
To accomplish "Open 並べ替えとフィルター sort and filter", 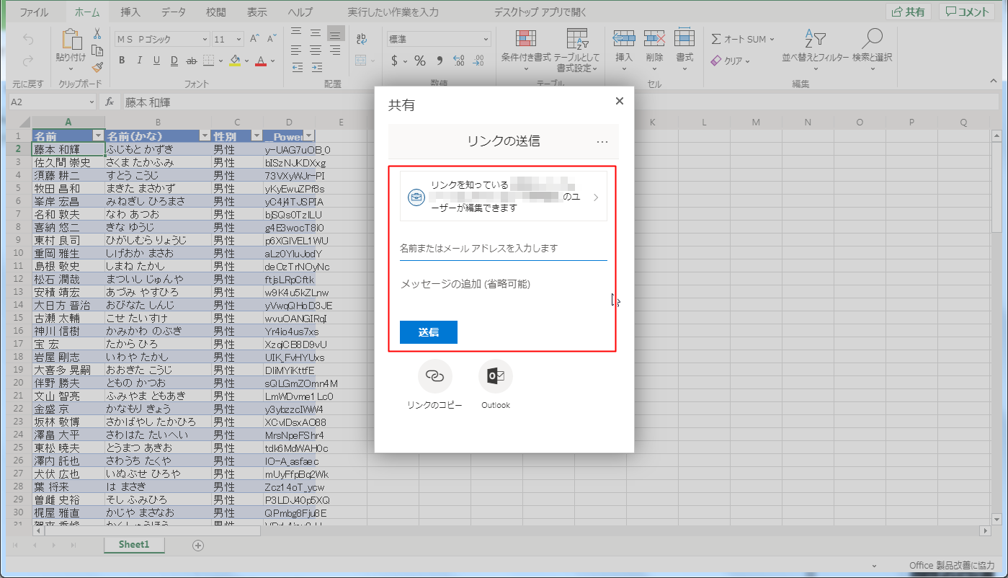I will point(815,49).
